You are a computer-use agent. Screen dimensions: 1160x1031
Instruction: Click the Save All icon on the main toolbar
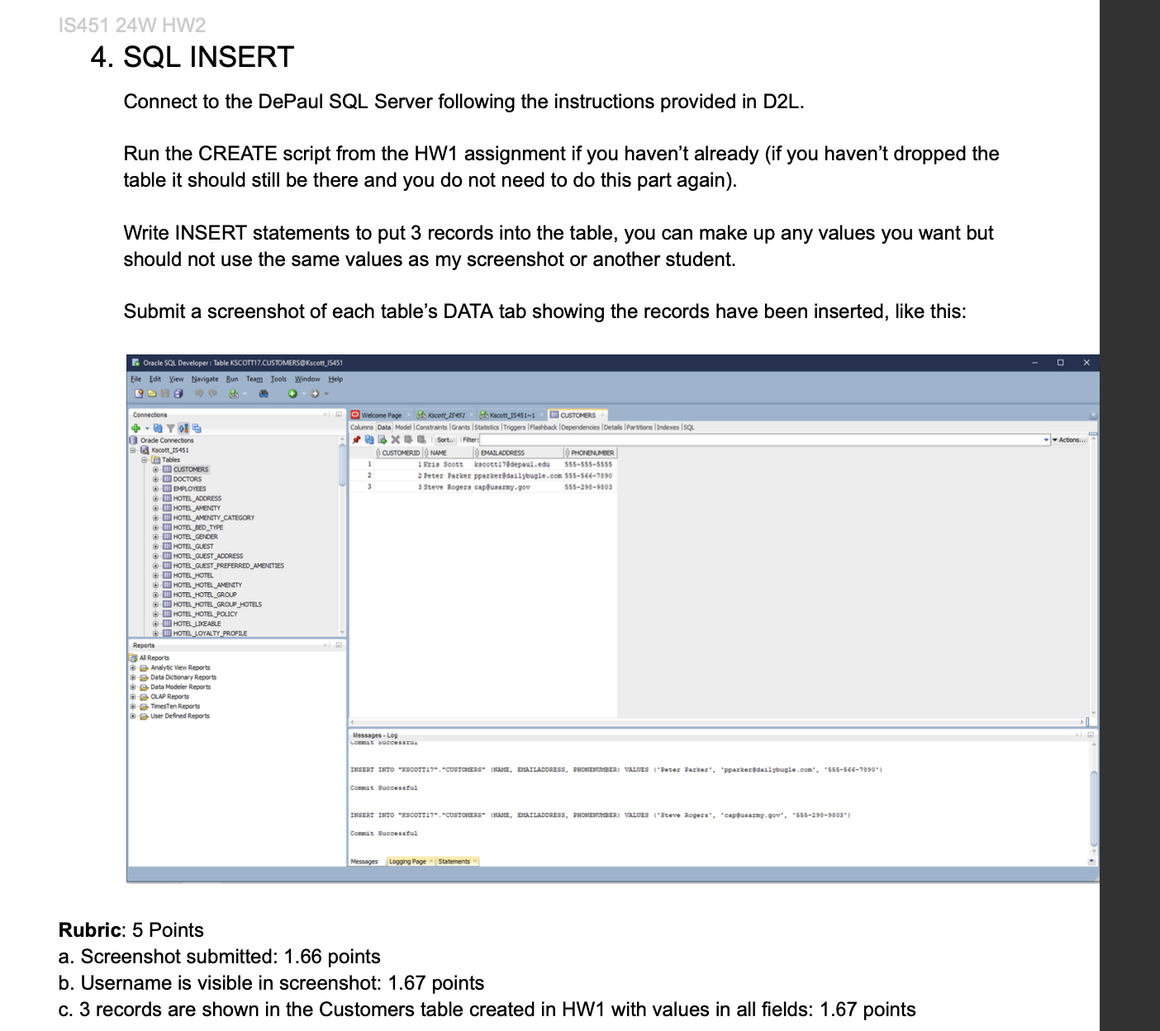[178, 394]
